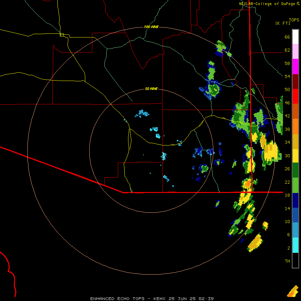
Task: Click the gold 34 kft legend swatch
Action: pyautogui.click(x=295, y=141)
